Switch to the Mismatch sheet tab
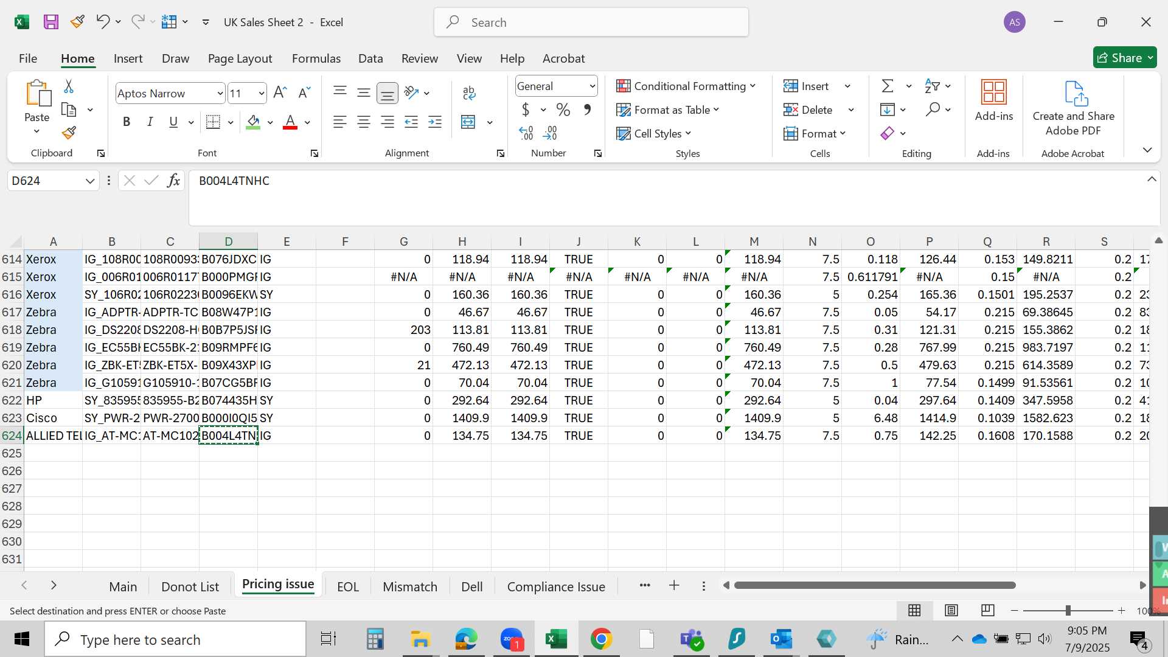This screenshot has height=657, width=1168. click(x=410, y=586)
